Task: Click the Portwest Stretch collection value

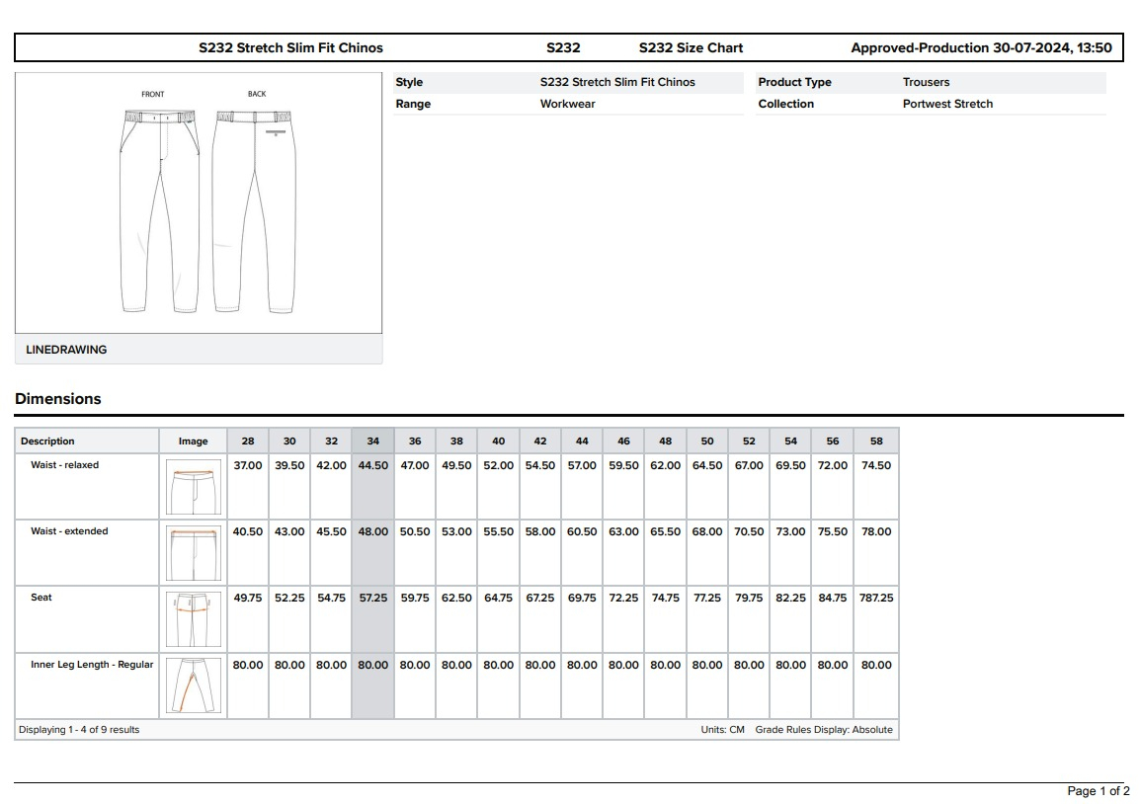Action: (947, 104)
